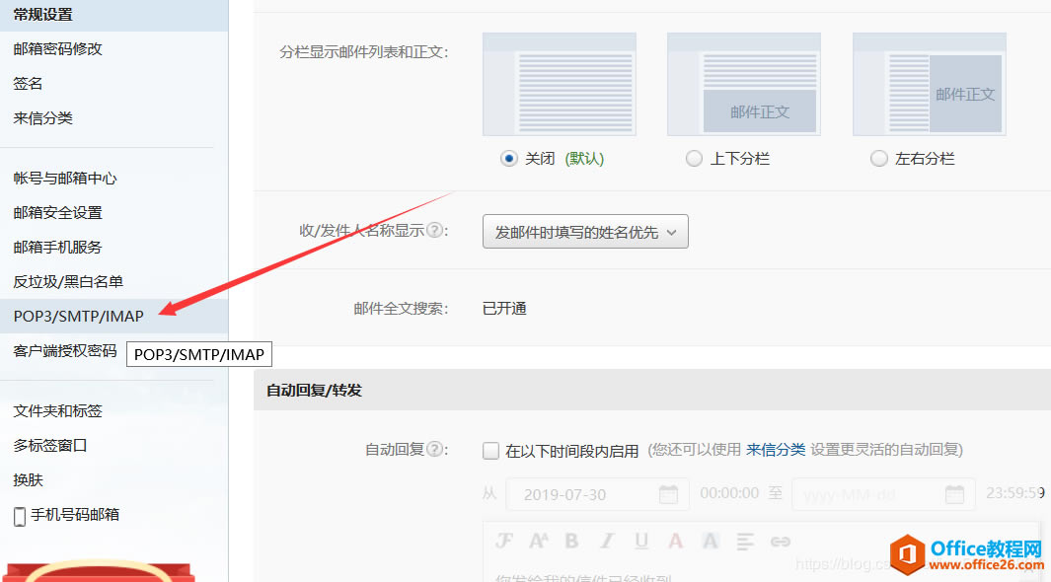Select the 关闭 (默认) layout radio button
The width and height of the screenshot is (1051, 582).
tap(508, 158)
